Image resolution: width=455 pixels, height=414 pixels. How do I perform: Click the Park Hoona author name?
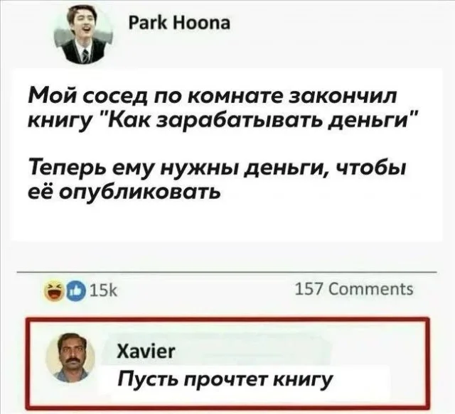179,23
